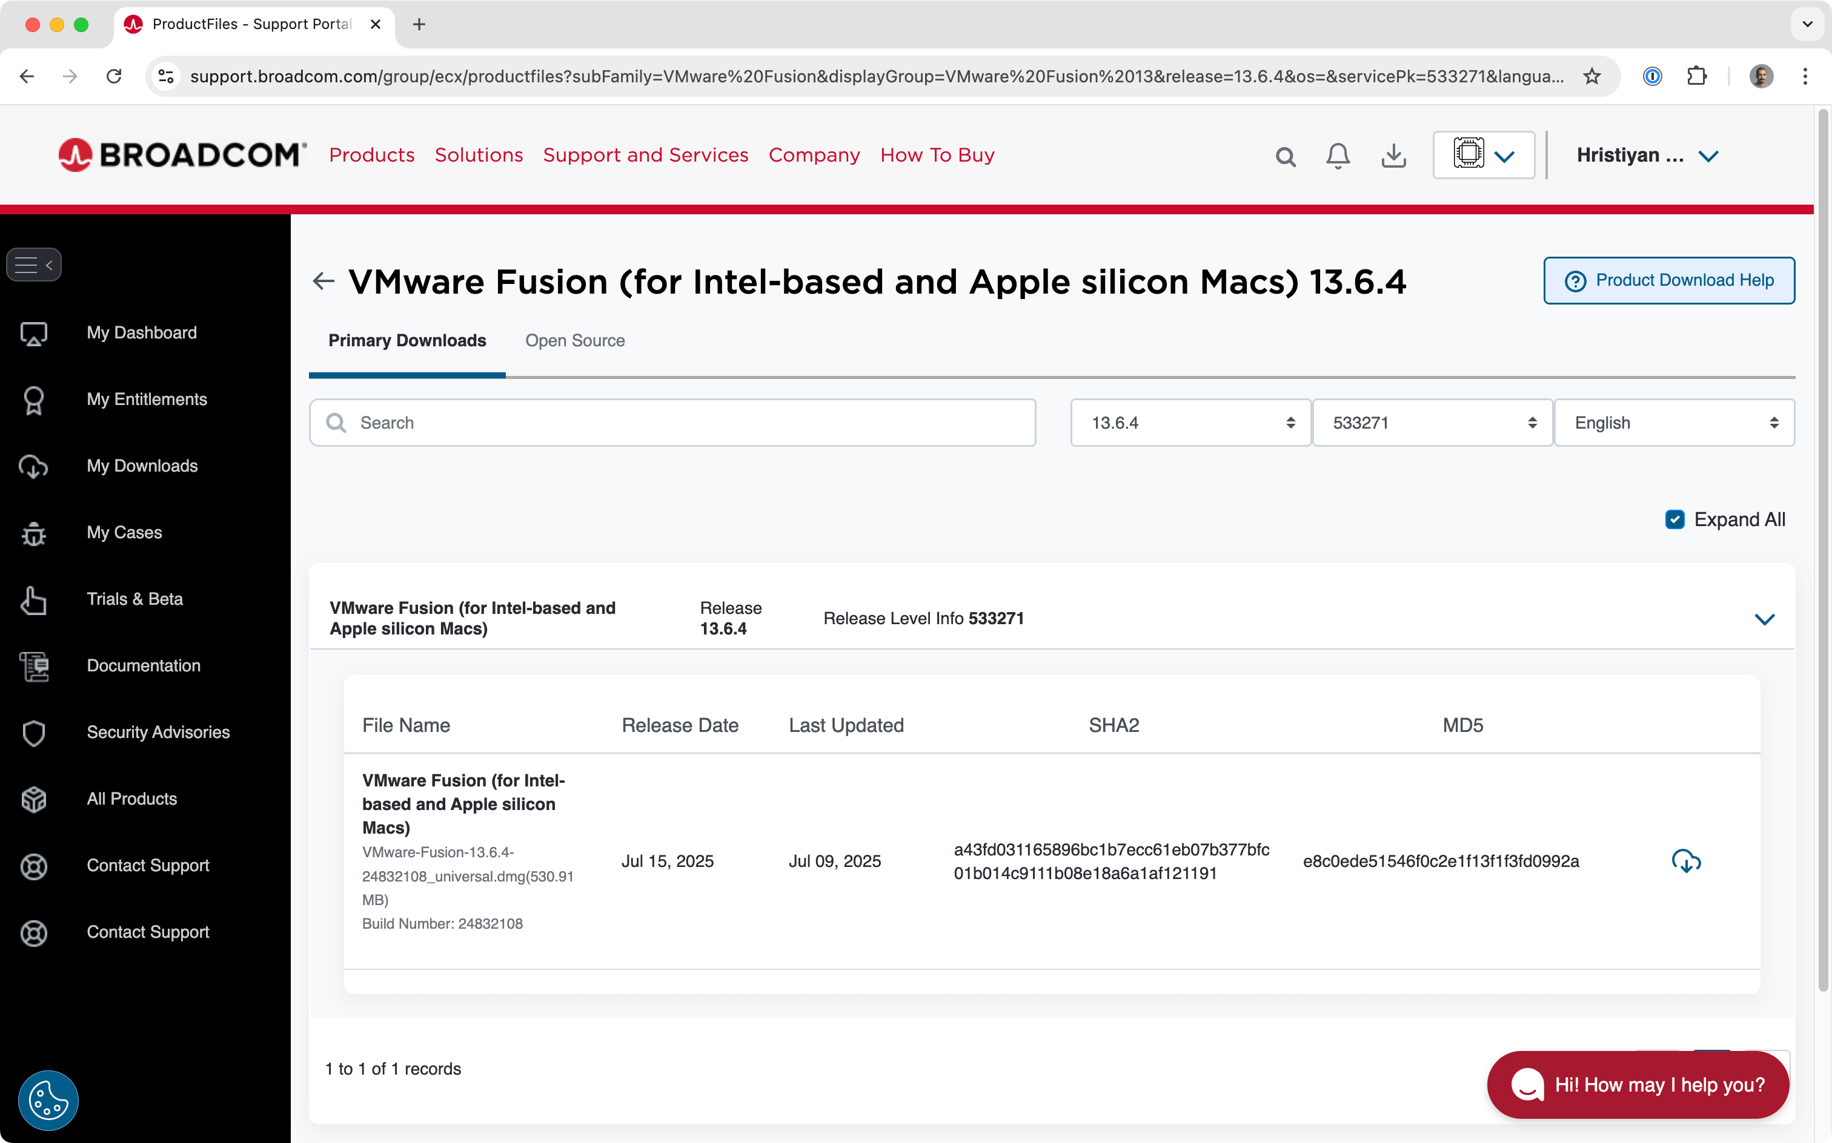Change language using the English dropdown
The image size is (1832, 1143).
pyautogui.click(x=1674, y=423)
